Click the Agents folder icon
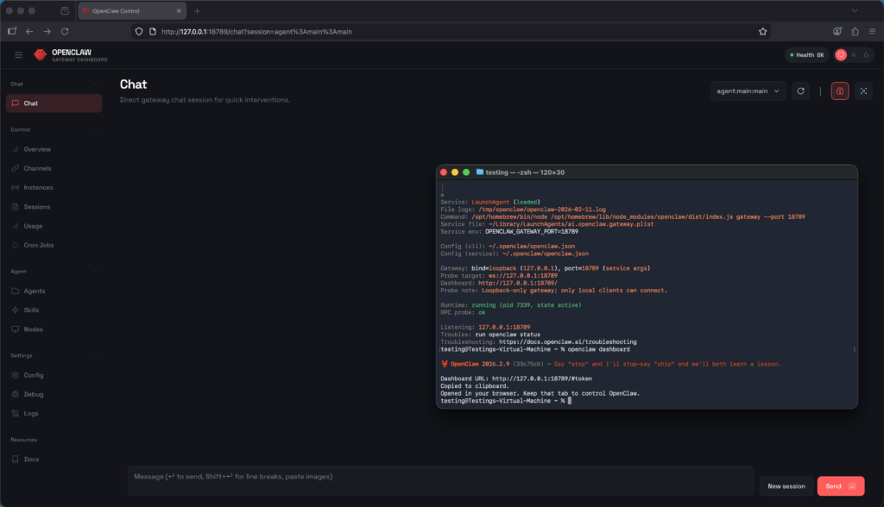 coord(16,291)
